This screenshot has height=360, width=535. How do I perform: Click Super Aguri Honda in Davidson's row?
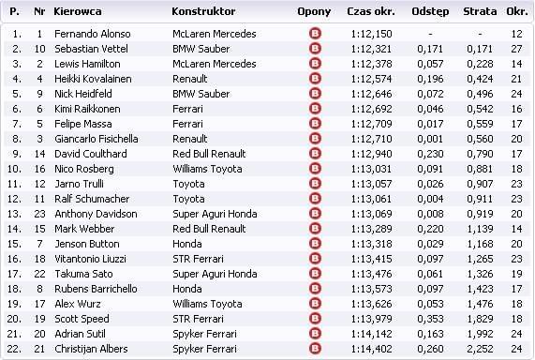215,214
